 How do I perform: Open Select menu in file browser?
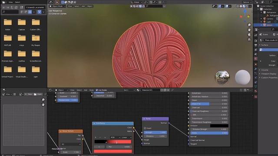pyautogui.click(x=17, y=2)
